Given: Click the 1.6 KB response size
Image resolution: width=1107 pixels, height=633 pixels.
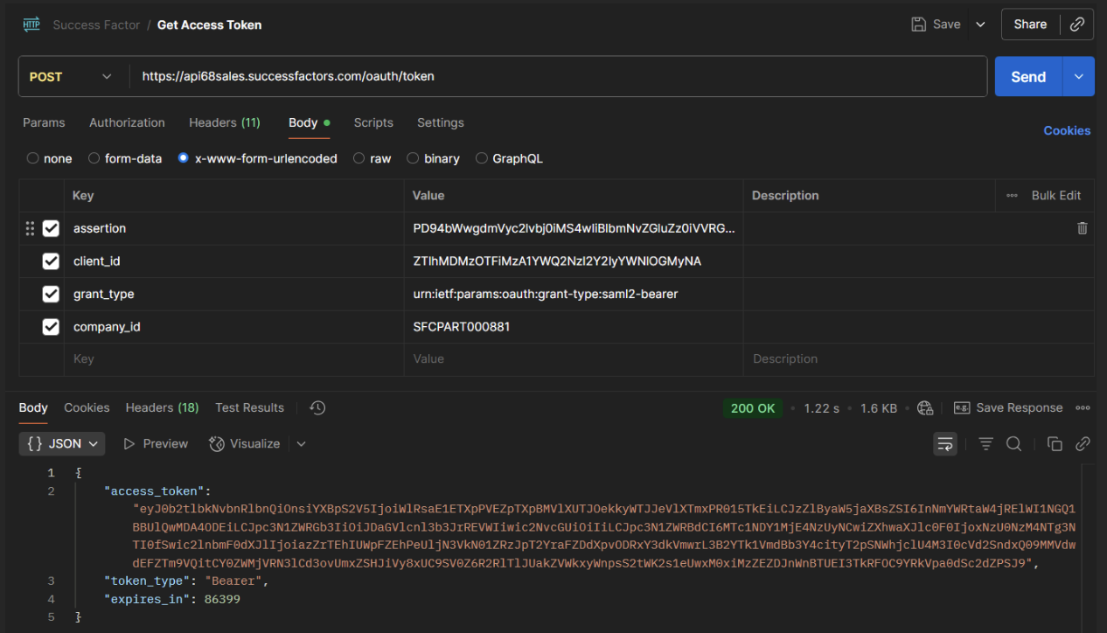Looking at the screenshot, I should pos(879,408).
